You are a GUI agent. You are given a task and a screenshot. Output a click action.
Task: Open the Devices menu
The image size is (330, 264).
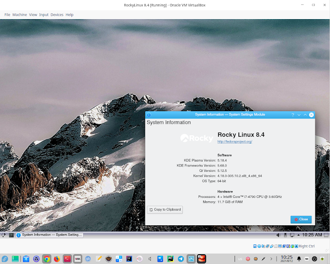click(57, 15)
